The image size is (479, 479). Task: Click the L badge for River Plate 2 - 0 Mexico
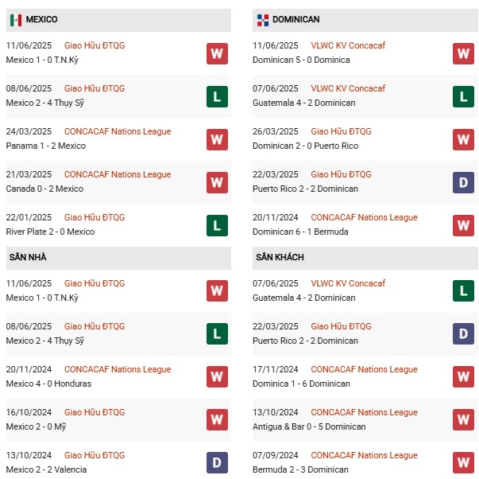coord(217,225)
